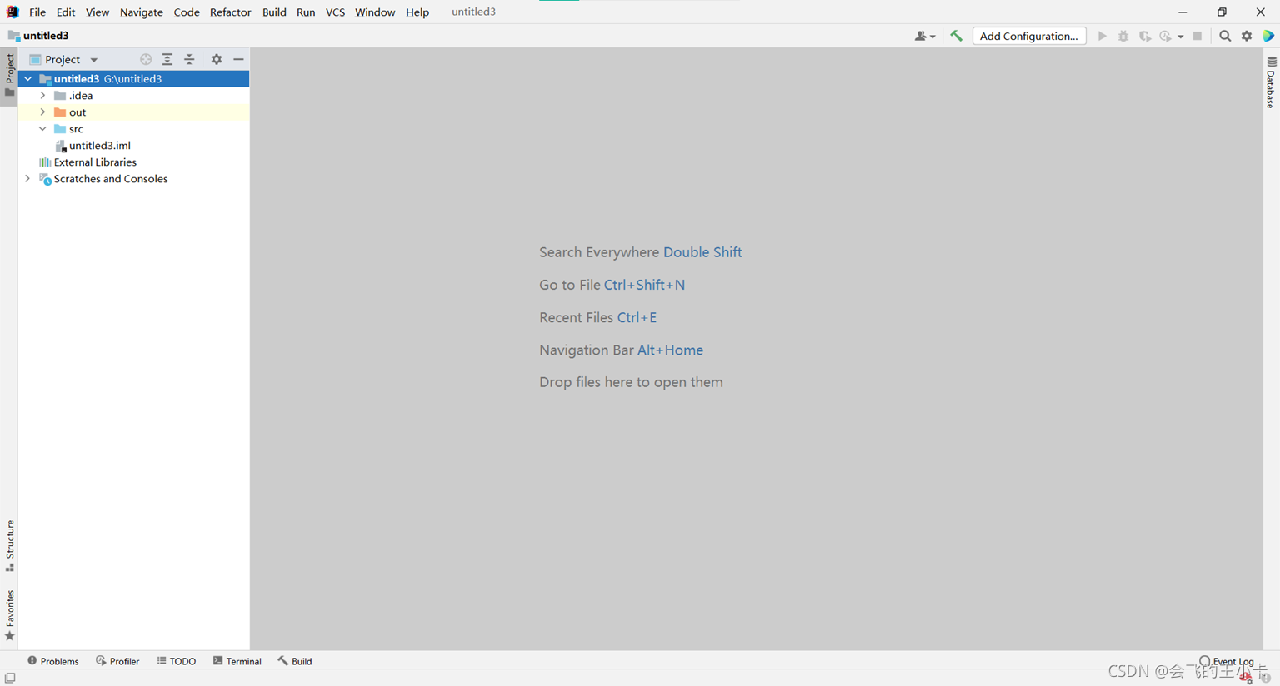Open the Terminal tool window
Image resolution: width=1280 pixels, height=686 pixels.
pyautogui.click(x=237, y=661)
